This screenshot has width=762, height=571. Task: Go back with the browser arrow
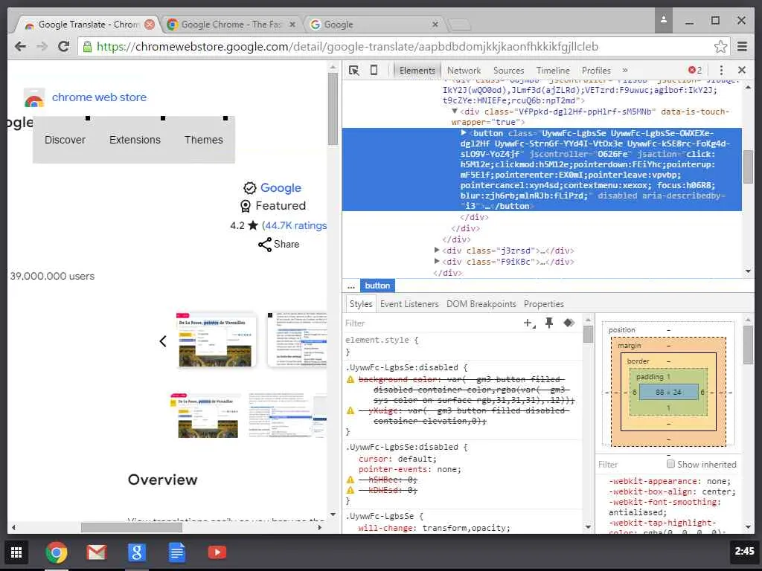coord(20,47)
